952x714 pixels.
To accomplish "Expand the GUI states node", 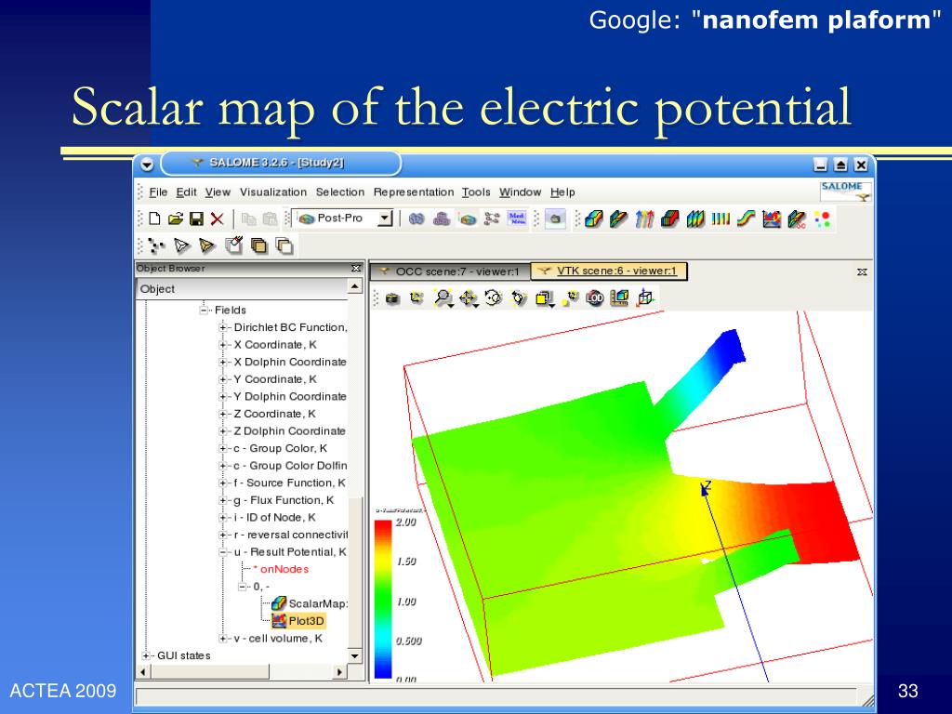I will pyautogui.click(x=146, y=655).
